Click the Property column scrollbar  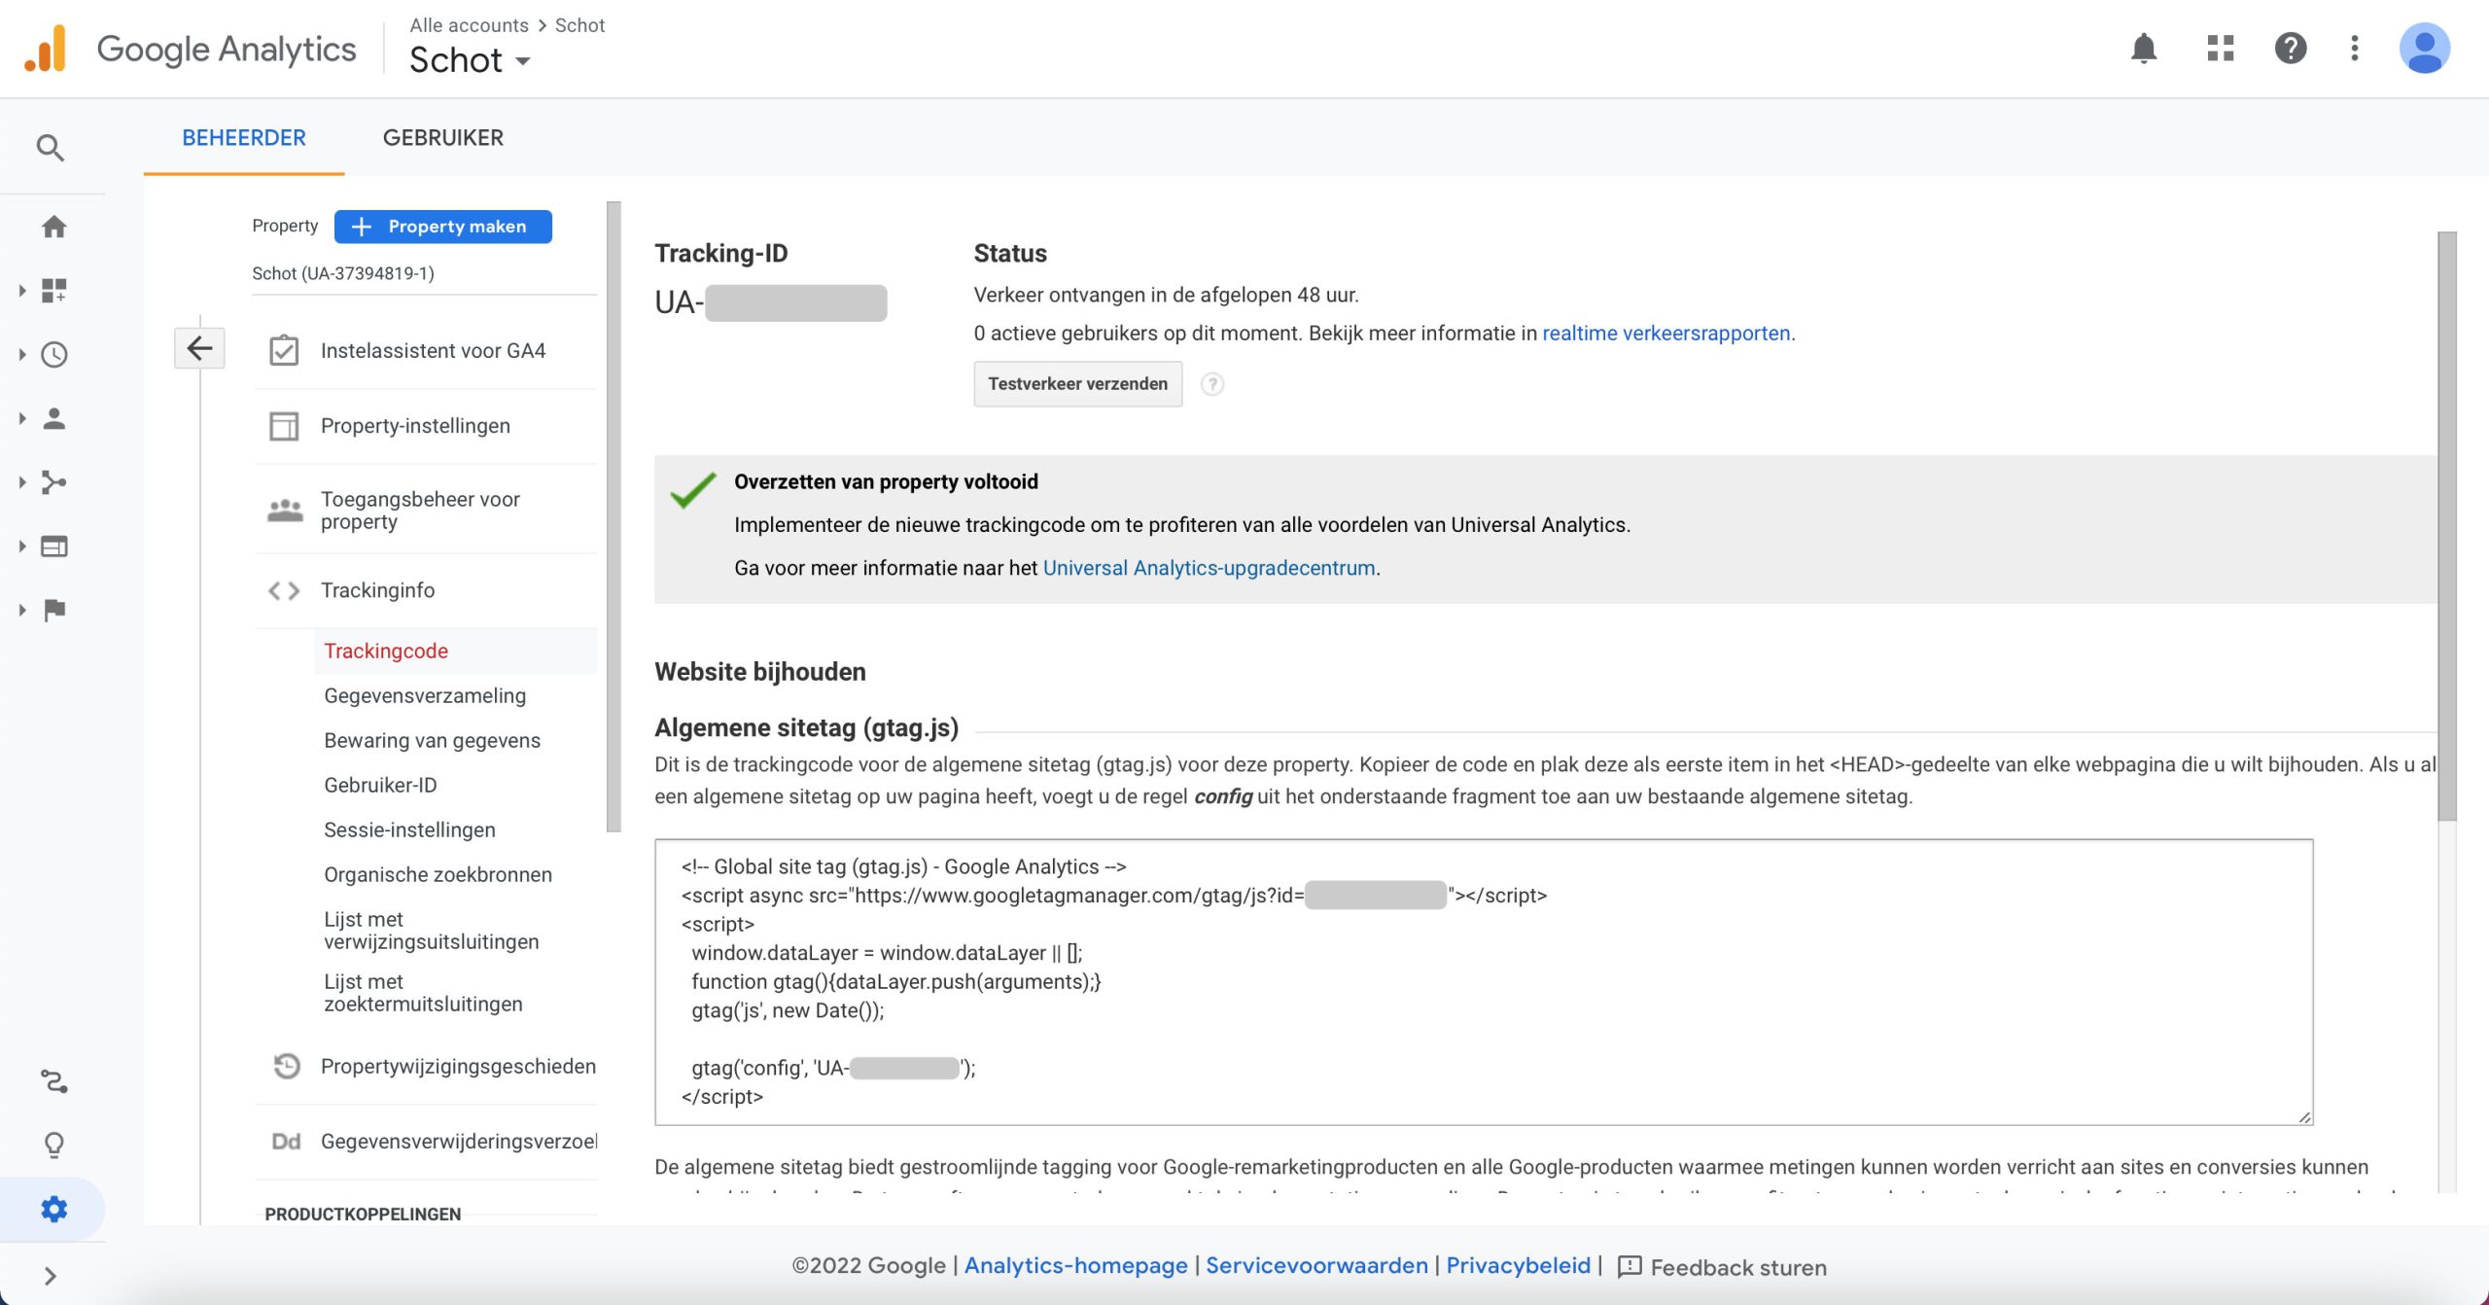tap(613, 516)
